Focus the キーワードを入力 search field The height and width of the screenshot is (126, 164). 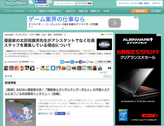(64, 3)
